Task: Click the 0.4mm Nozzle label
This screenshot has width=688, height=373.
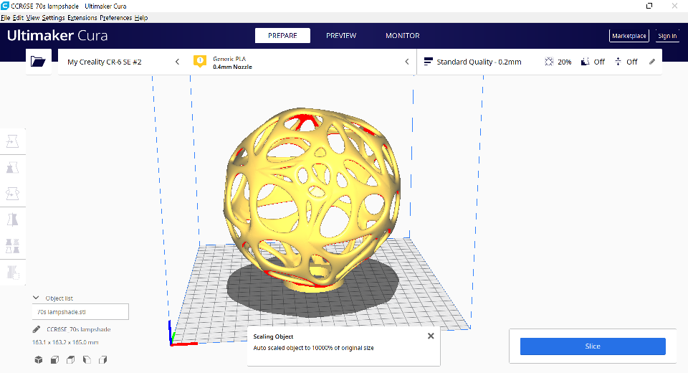Action: [x=232, y=67]
